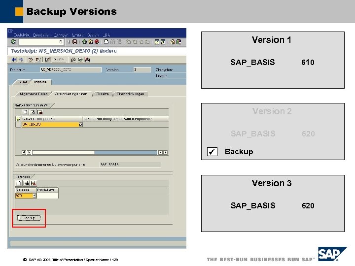
Task: Click the Execute clock icon in application toolbar
Action: (80, 60)
